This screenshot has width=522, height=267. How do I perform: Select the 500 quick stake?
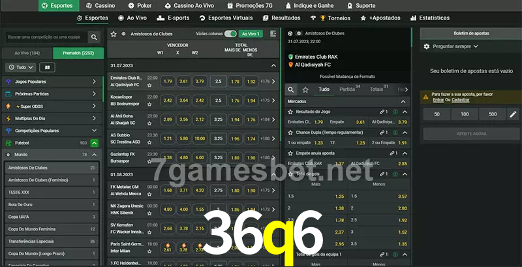click(493, 114)
